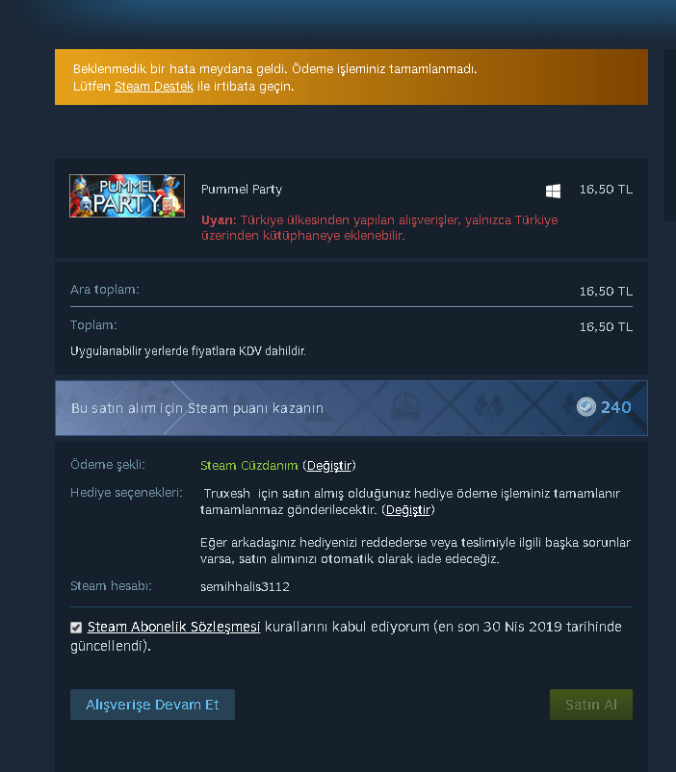Click the Windows platform icon
Image resolution: width=676 pixels, height=772 pixels.
[553, 191]
